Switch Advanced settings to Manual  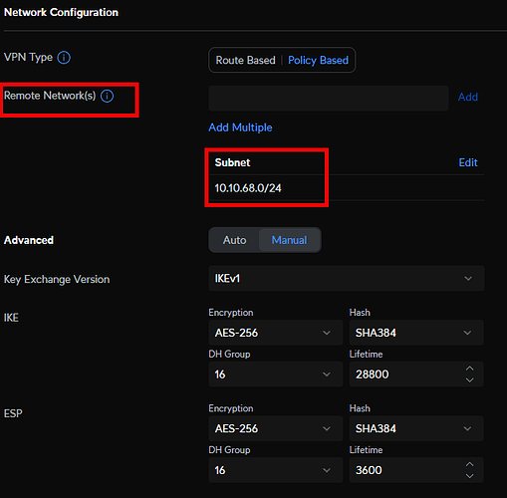[x=289, y=240]
